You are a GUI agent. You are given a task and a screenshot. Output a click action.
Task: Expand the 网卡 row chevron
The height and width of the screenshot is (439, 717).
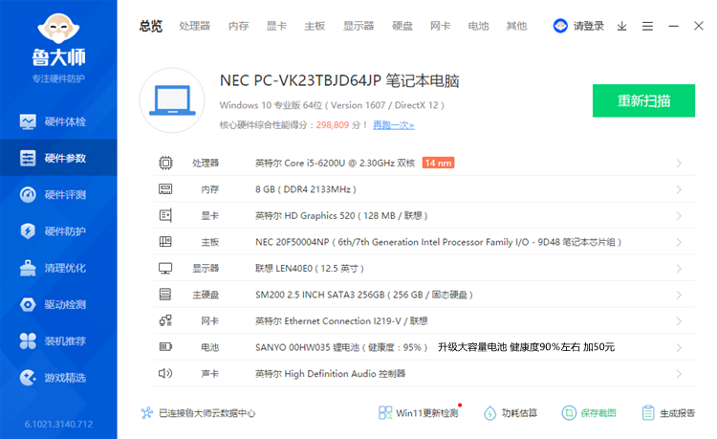679,321
